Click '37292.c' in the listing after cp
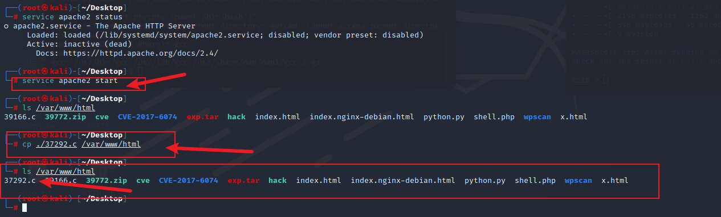Screen dimensions: 721x217 20,181
